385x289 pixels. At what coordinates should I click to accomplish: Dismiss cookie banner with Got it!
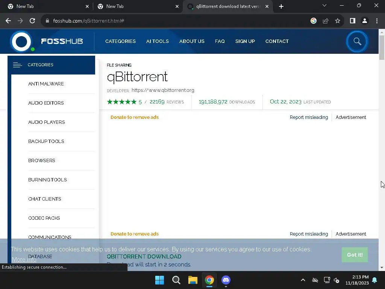click(x=355, y=255)
